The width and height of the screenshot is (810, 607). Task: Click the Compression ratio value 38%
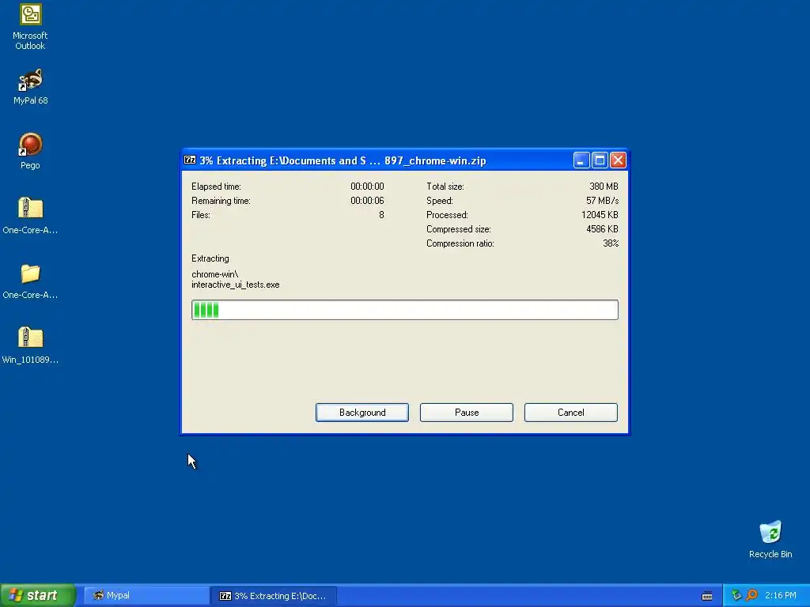coord(611,243)
